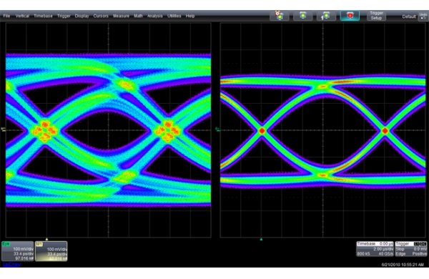Image resolution: width=429 pixels, height=279 pixels.
Task: Click the Normal trigger mode icon
Action: click(x=303, y=16)
